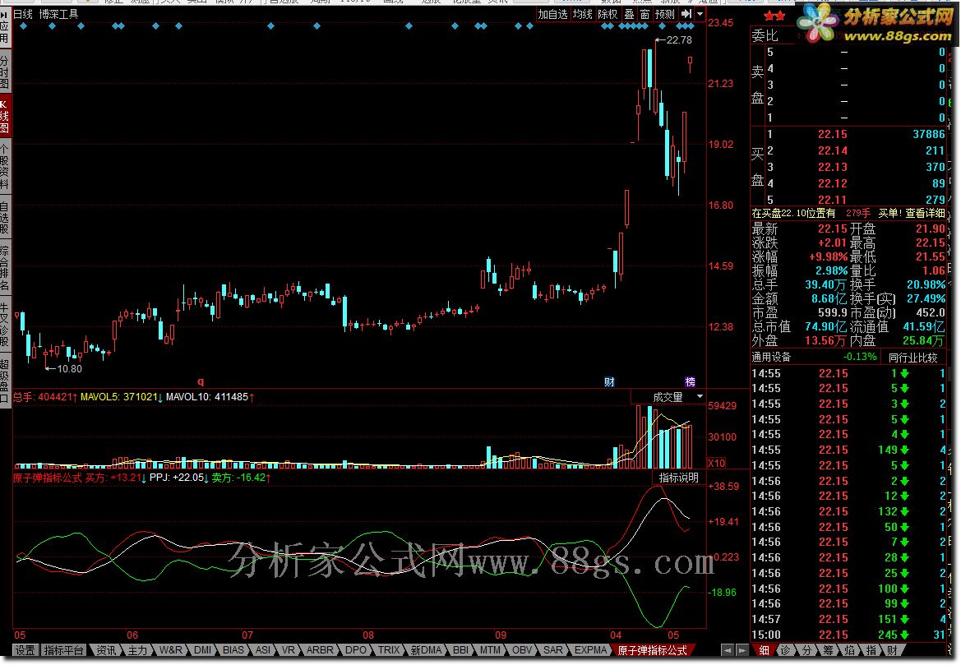
Task: Open 指标平台 indicator platform
Action: [64, 650]
